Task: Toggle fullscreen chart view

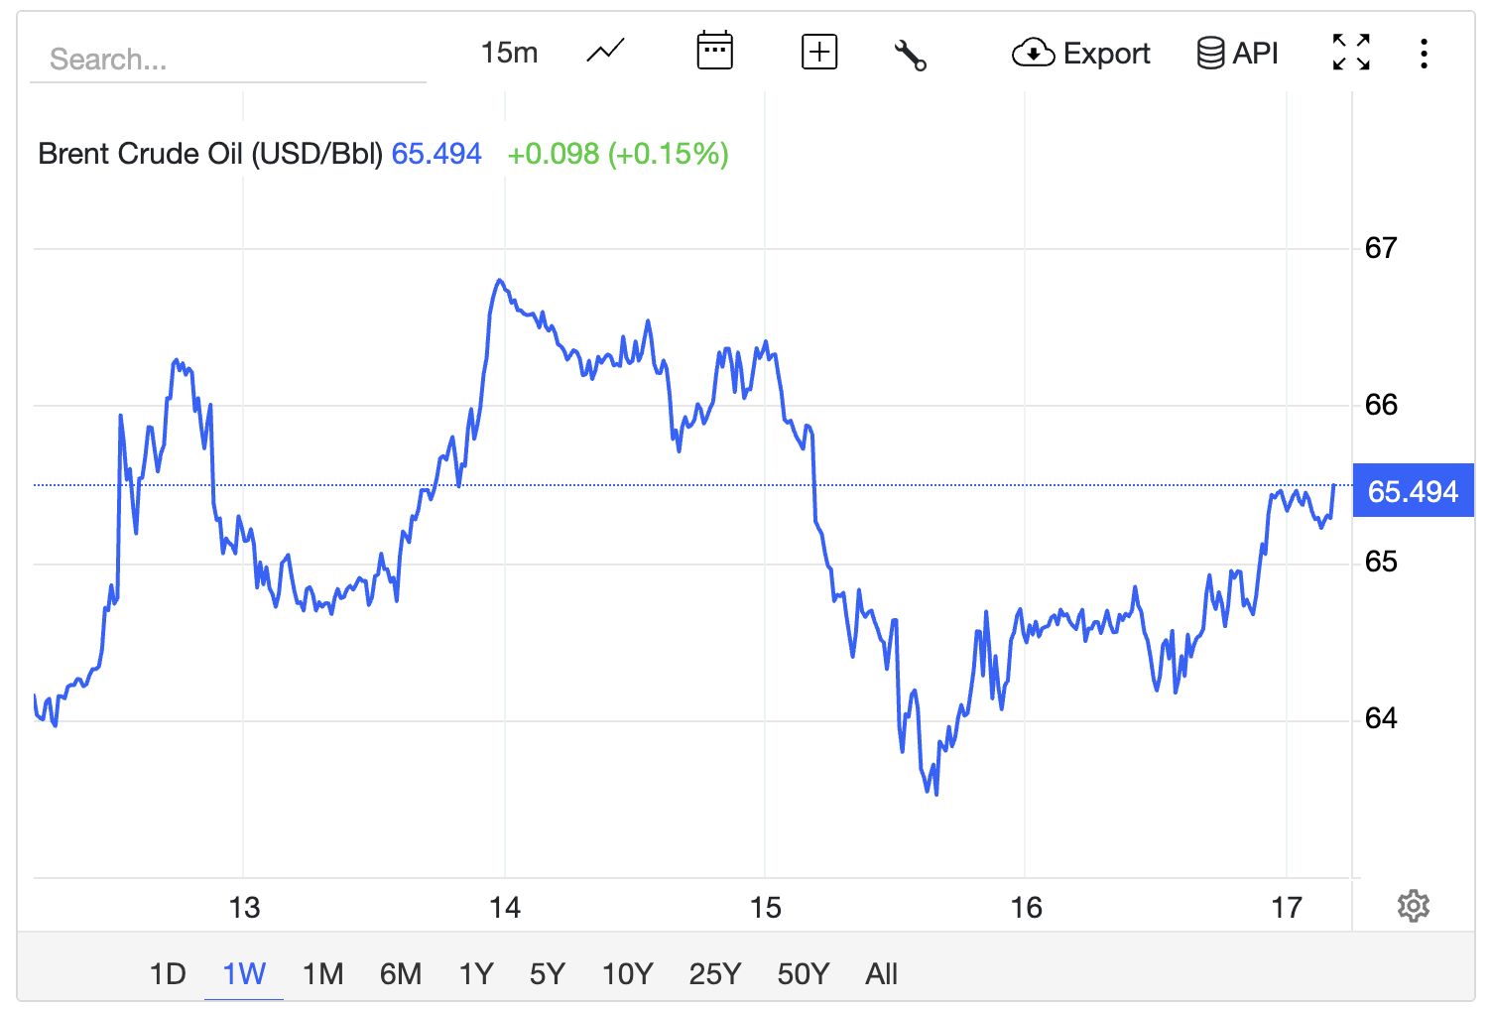Action: [x=1351, y=52]
